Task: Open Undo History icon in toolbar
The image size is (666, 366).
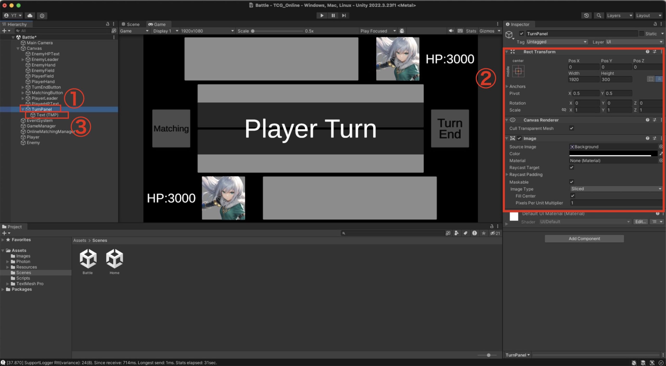Action: pos(586,16)
